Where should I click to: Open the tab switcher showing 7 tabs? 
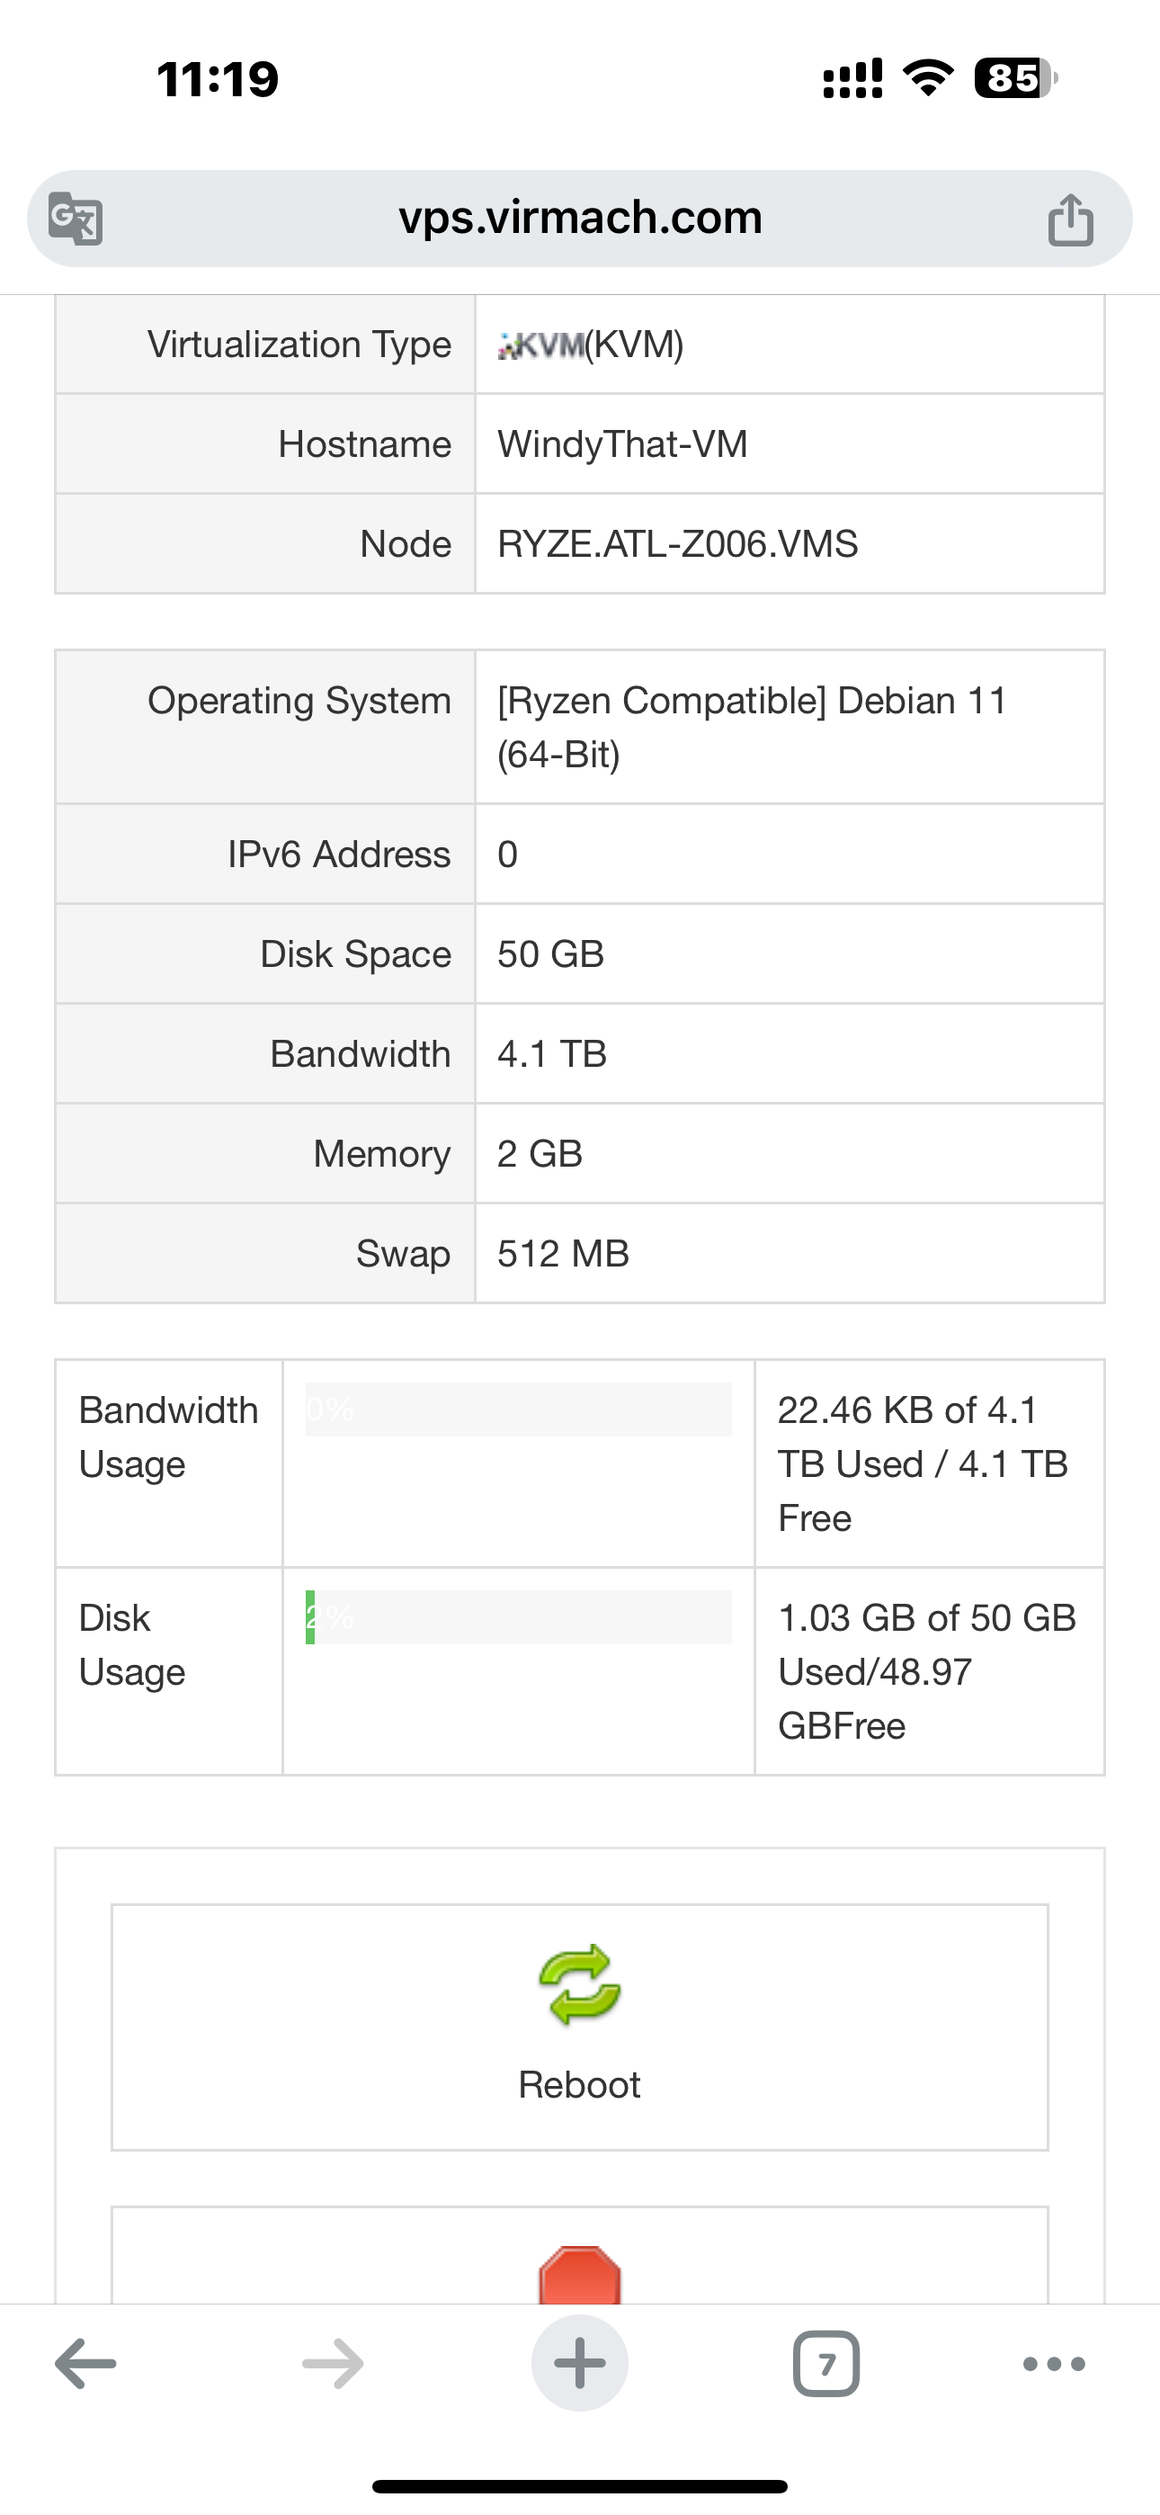tap(826, 2364)
